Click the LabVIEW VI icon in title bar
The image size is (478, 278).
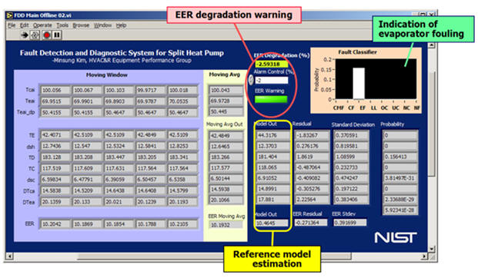(x=10, y=15)
